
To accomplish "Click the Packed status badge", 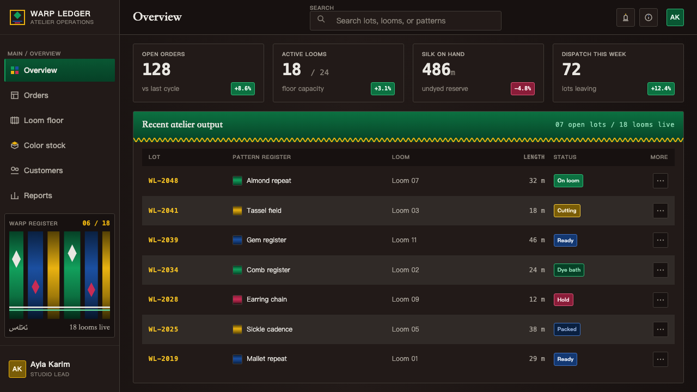I will [x=567, y=329].
